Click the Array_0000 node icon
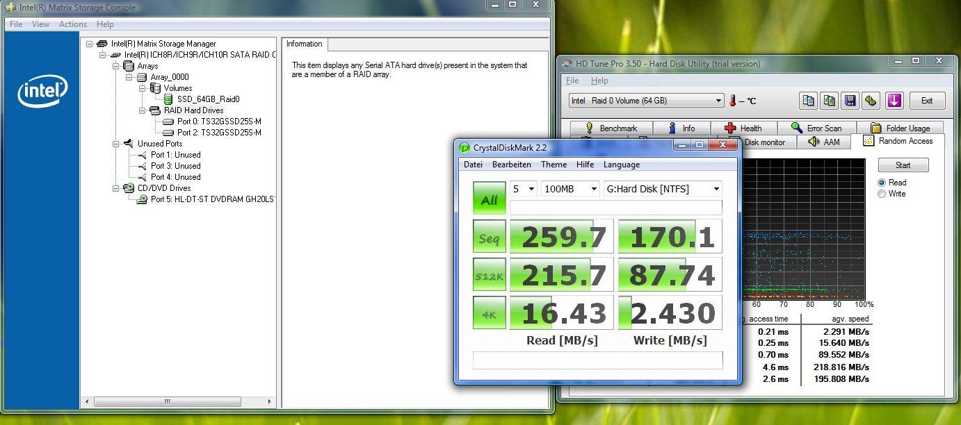Viewport: 961px width, 425px height. point(142,77)
